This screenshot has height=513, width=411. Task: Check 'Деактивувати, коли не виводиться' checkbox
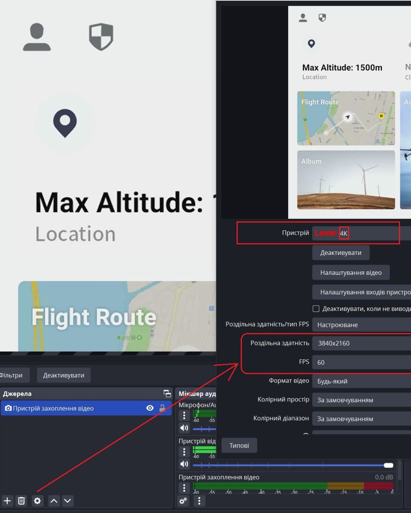(x=316, y=309)
